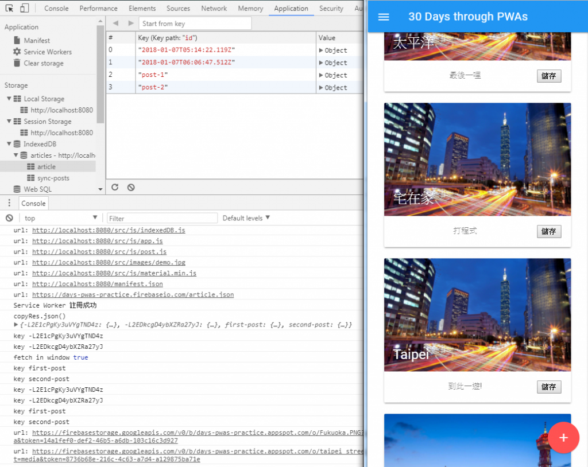Toggle the device toolbar icon
Image resolution: width=588 pixels, height=467 pixels.
(x=24, y=8)
